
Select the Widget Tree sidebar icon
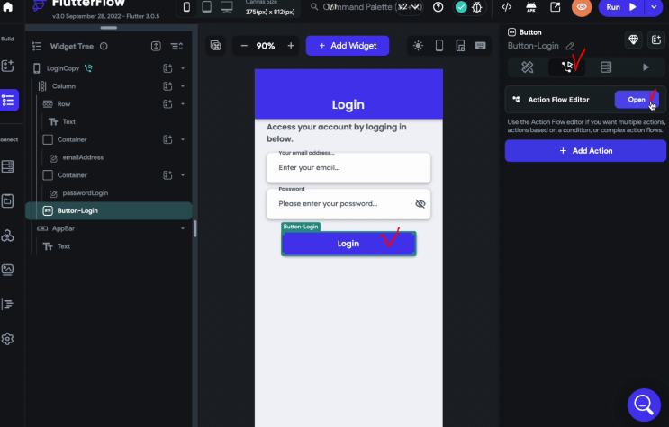(8, 100)
